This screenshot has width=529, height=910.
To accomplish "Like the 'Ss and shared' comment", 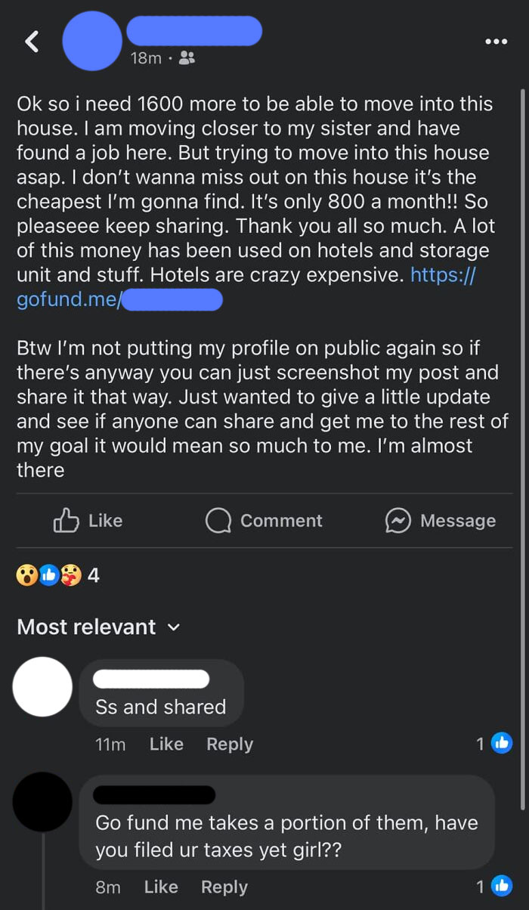I will click(166, 744).
